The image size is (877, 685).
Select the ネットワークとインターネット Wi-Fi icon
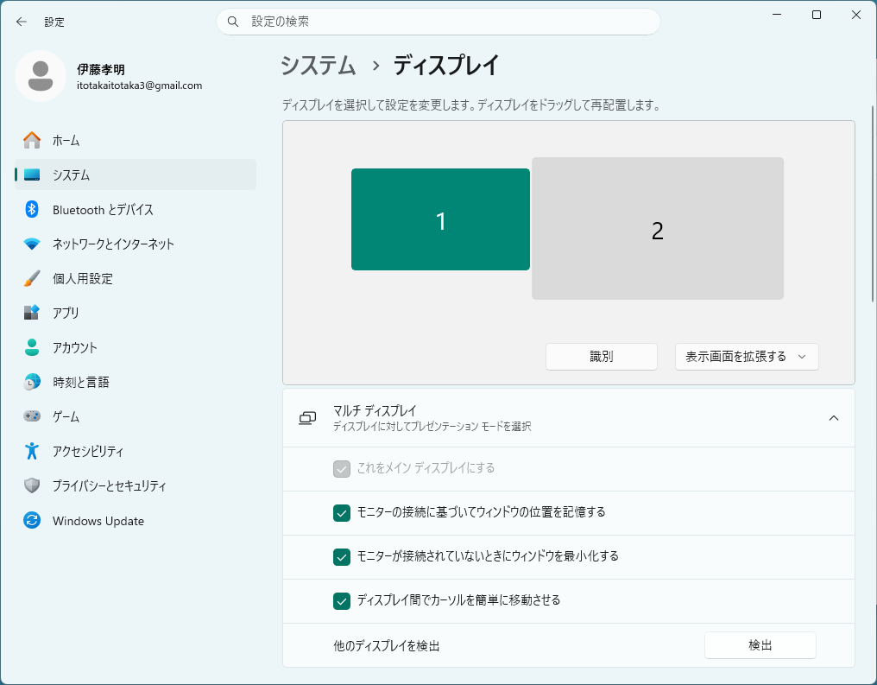(x=32, y=244)
